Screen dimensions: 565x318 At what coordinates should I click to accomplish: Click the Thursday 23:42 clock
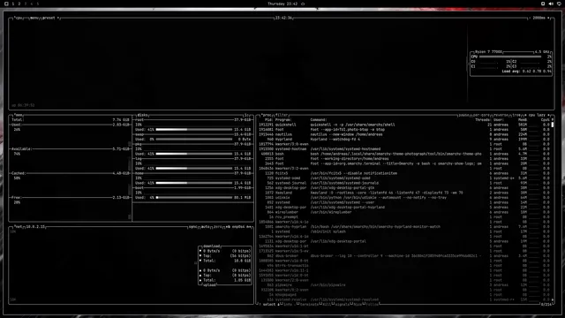click(282, 4)
